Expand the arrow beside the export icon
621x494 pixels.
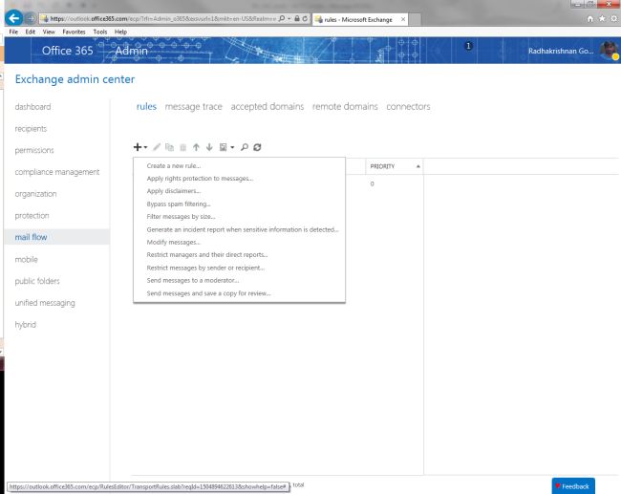pyautogui.click(x=232, y=148)
